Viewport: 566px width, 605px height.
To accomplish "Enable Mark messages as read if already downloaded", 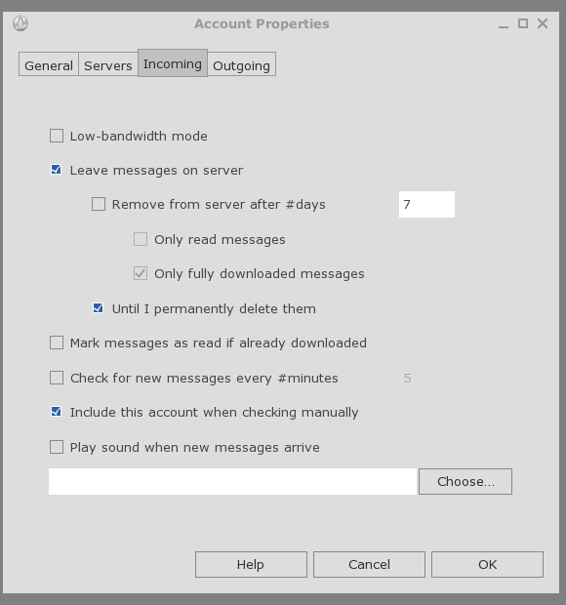I will pos(57,343).
